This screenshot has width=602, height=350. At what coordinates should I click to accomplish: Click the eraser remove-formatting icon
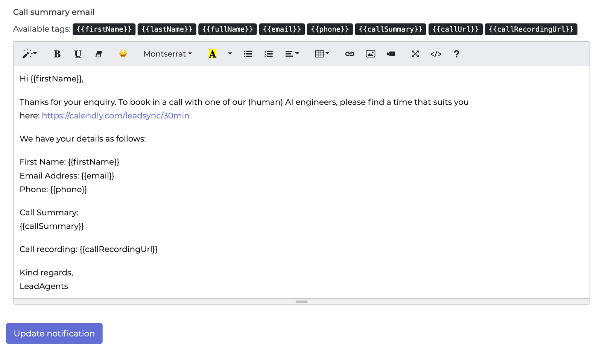click(99, 54)
